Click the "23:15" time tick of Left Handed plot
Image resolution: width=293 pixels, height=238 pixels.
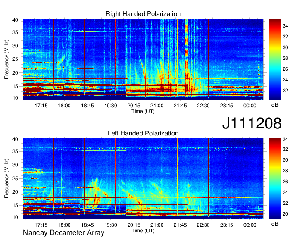point(227,225)
